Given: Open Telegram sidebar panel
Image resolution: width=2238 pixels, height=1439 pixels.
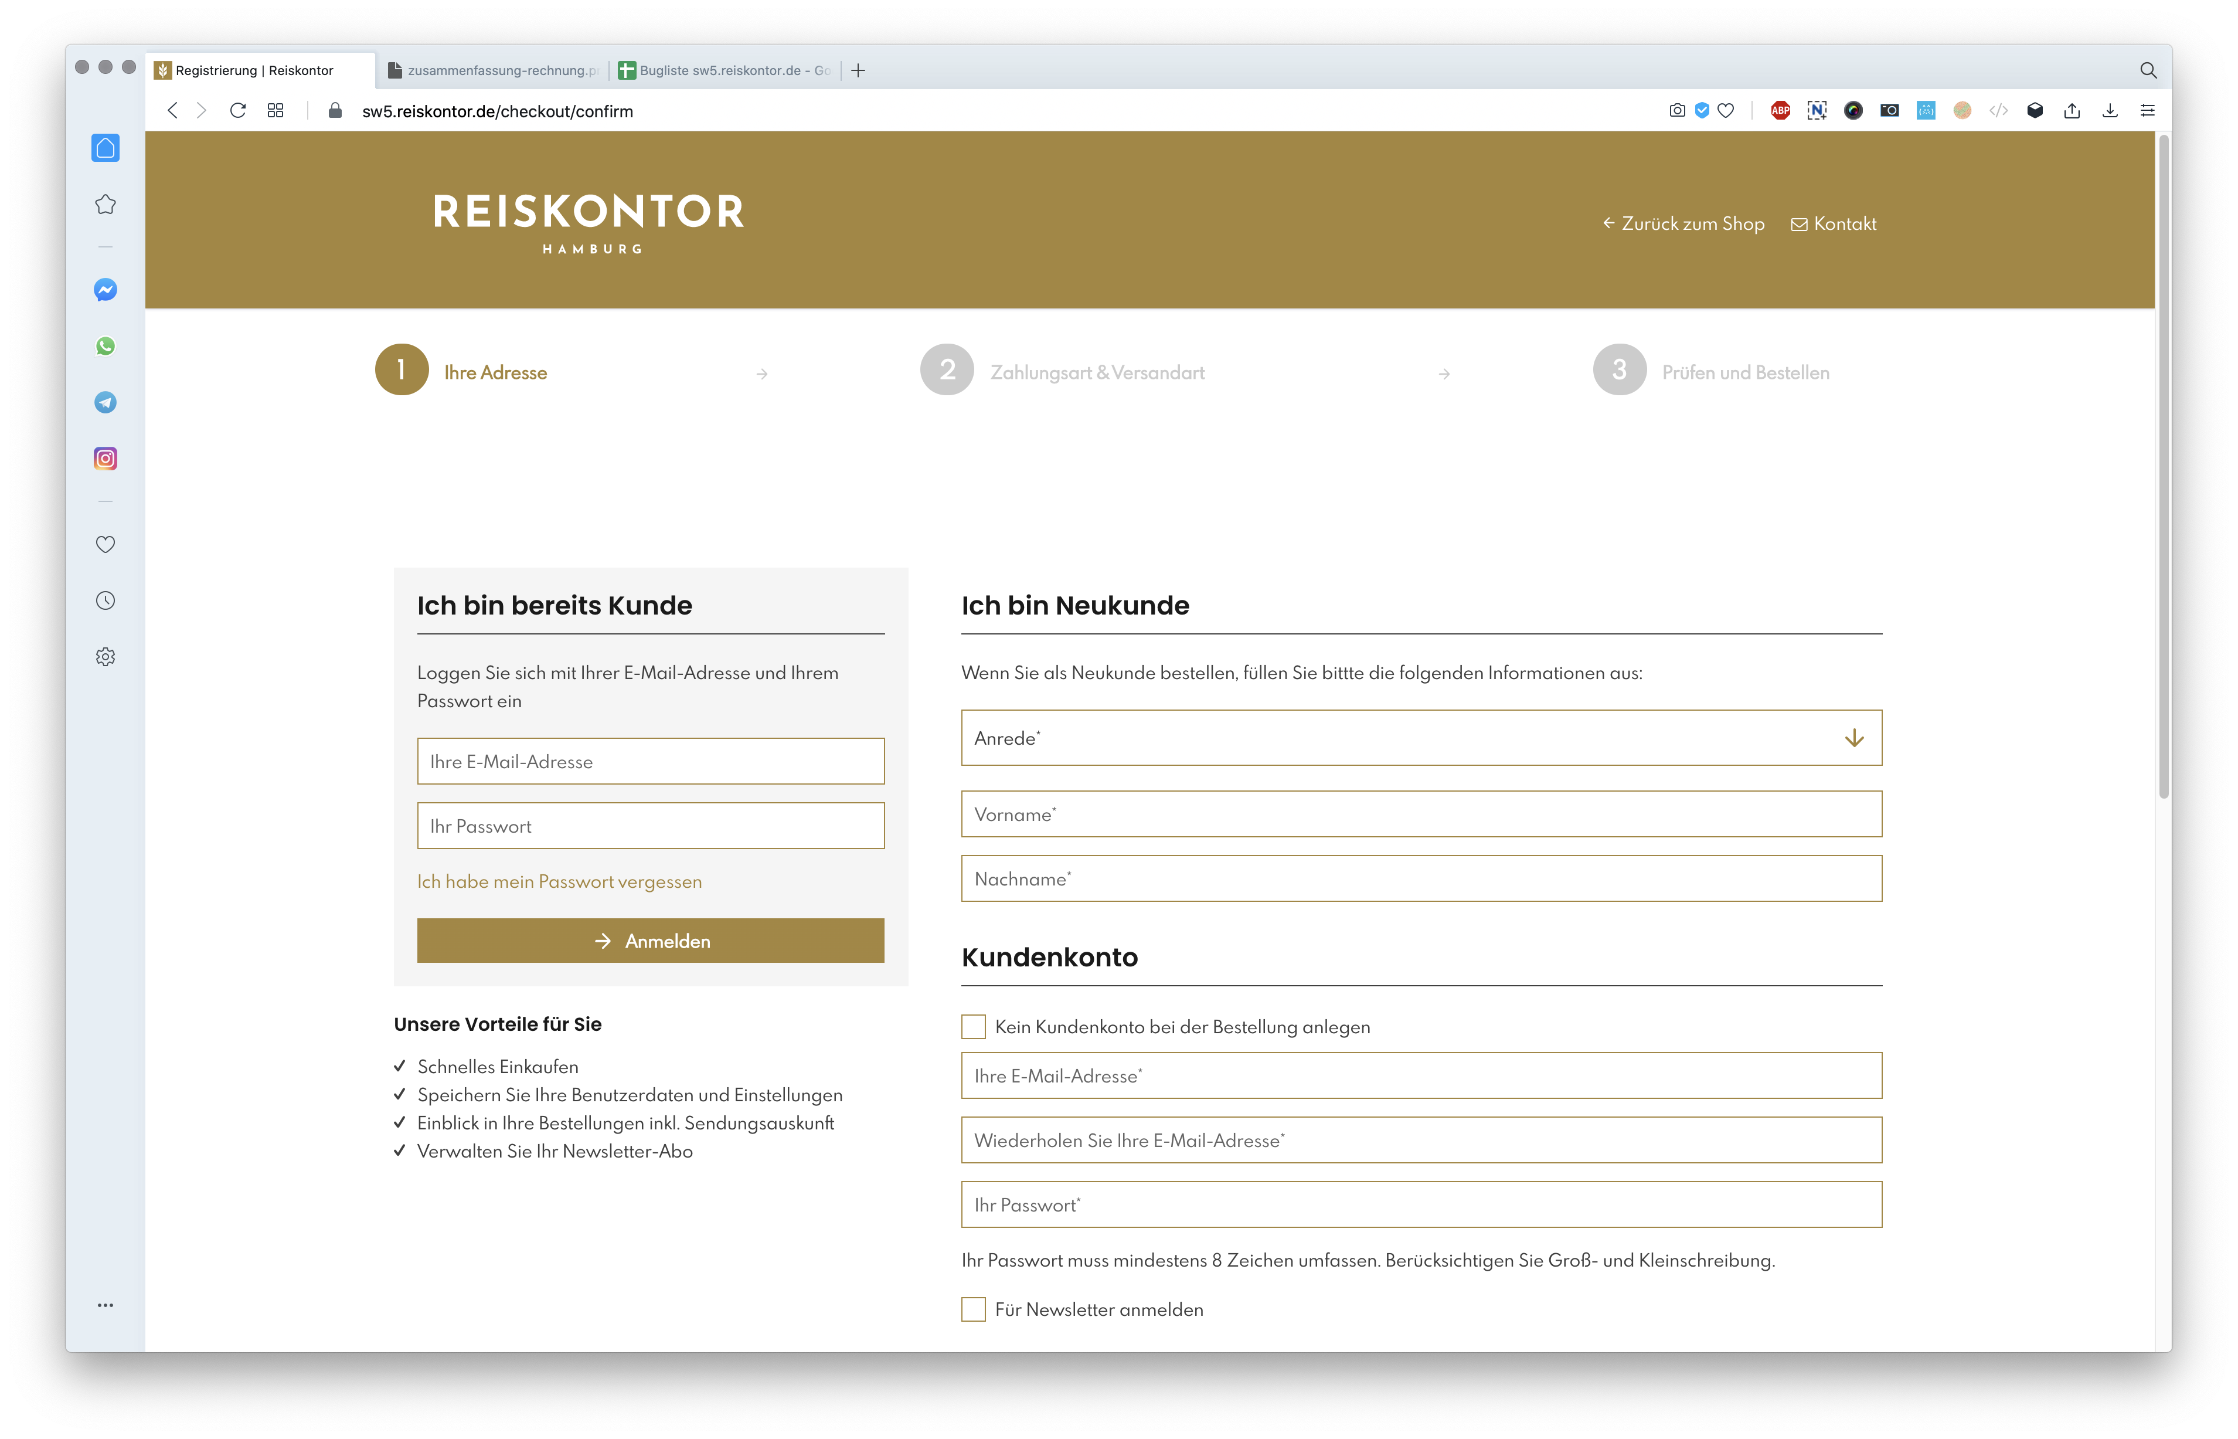Looking at the screenshot, I should (106, 402).
